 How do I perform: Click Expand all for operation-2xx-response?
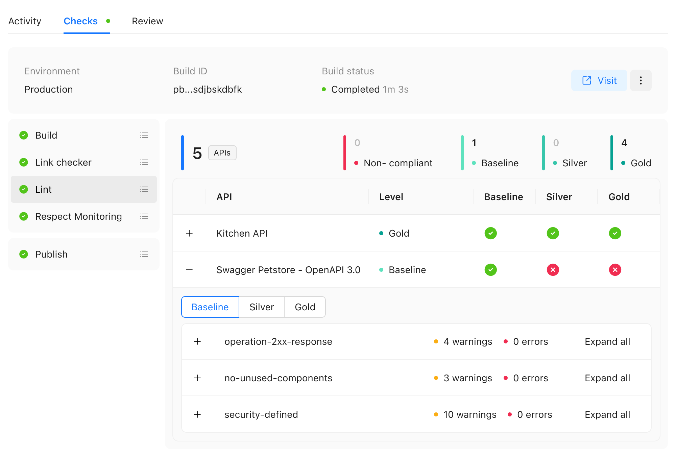607,341
